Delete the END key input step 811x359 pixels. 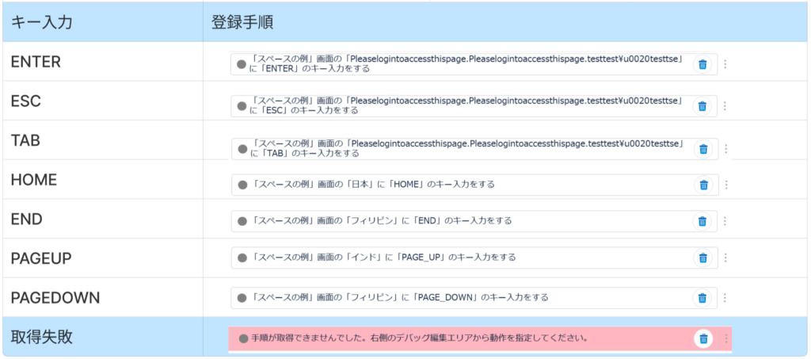click(x=702, y=221)
